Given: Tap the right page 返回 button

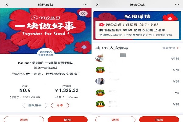Looking at the screenshot, I should click(x=115, y=119).
